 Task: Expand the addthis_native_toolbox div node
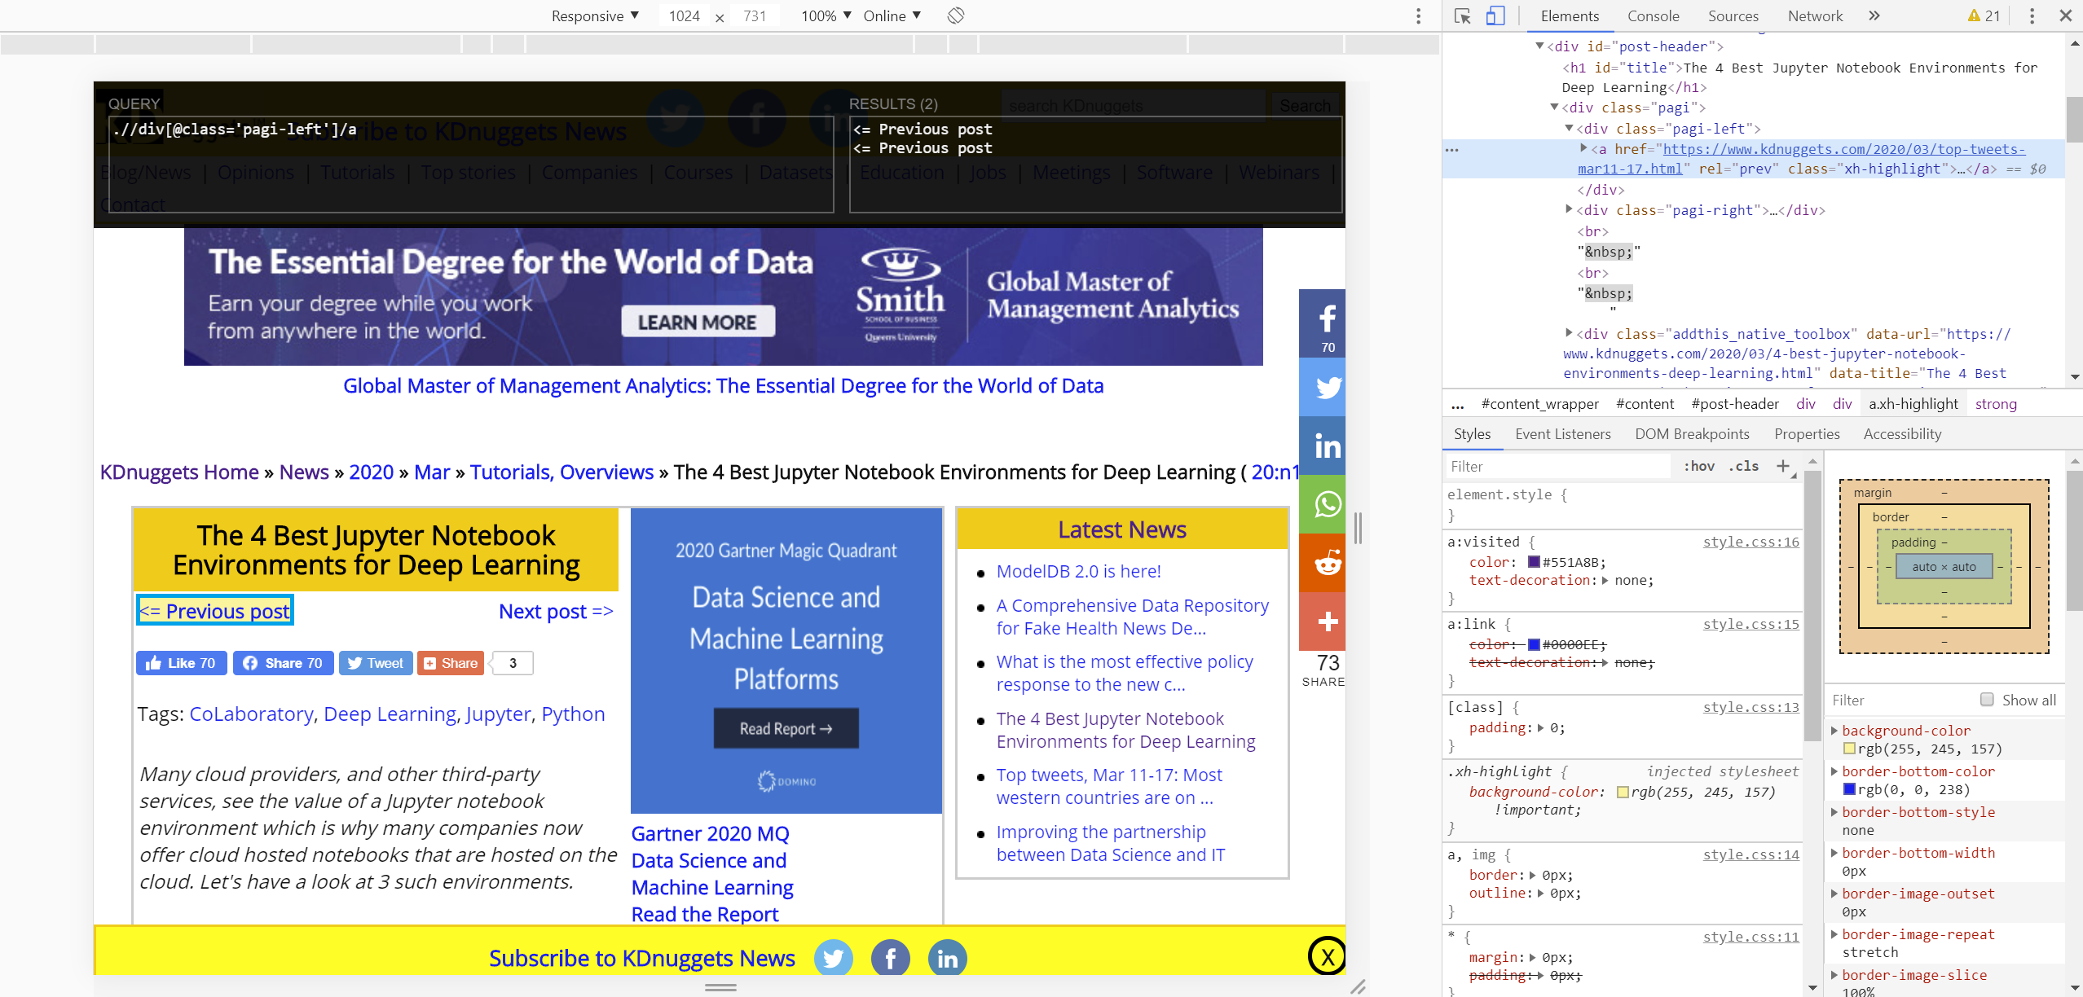click(1569, 333)
